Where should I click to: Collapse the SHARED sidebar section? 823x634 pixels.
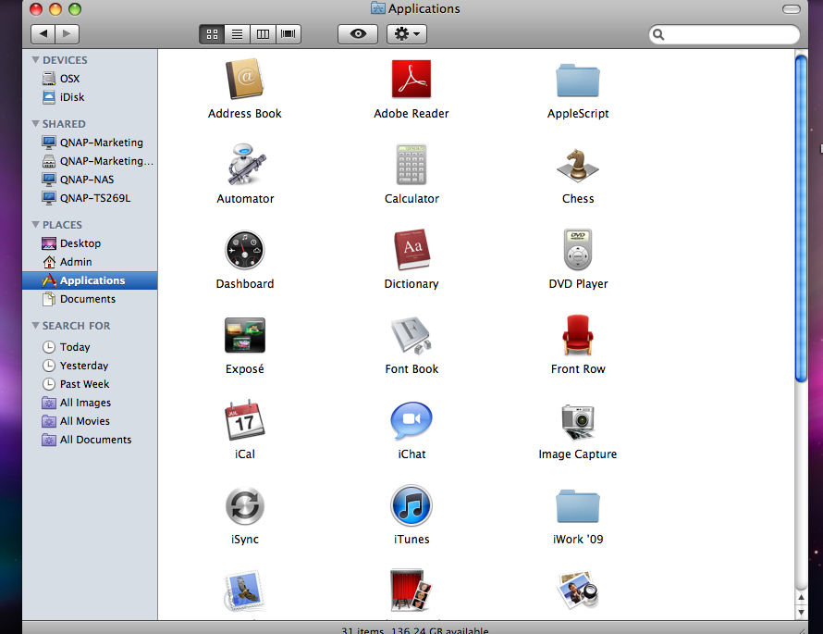[x=36, y=124]
